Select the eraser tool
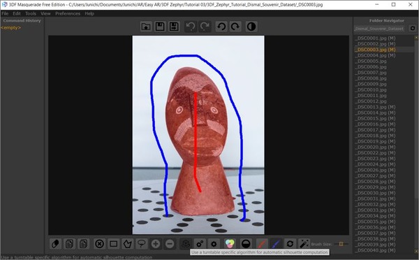This screenshot has width=419, height=260. click(55, 244)
